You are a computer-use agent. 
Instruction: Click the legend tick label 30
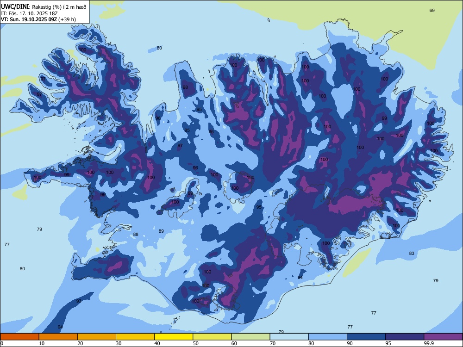[119, 343]
